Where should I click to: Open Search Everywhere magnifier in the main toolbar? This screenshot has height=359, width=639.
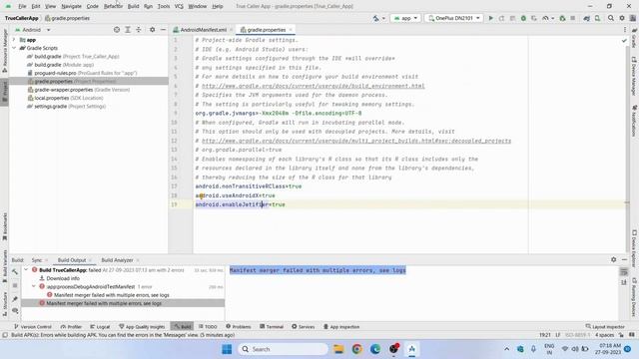point(611,18)
